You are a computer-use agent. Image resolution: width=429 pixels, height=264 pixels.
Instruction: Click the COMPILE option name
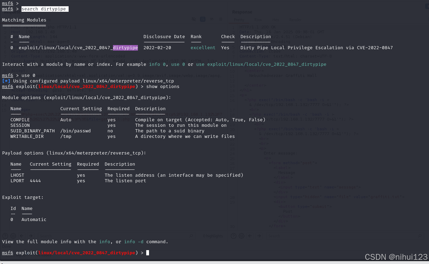click(x=20, y=120)
